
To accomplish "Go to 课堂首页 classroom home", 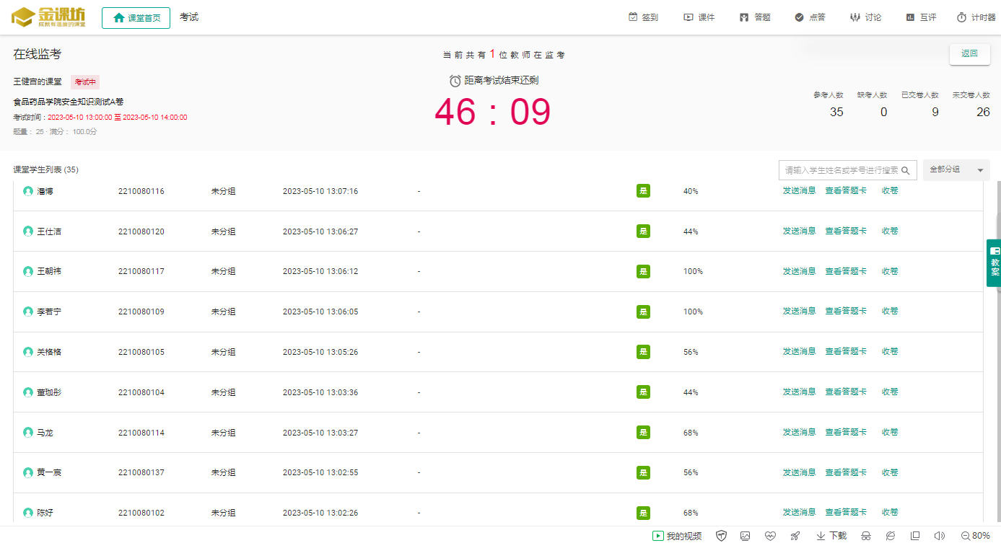I will pyautogui.click(x=136, y=18).
